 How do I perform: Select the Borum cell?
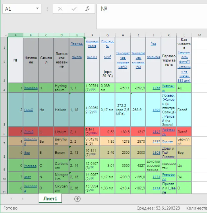tap(61, 152)
